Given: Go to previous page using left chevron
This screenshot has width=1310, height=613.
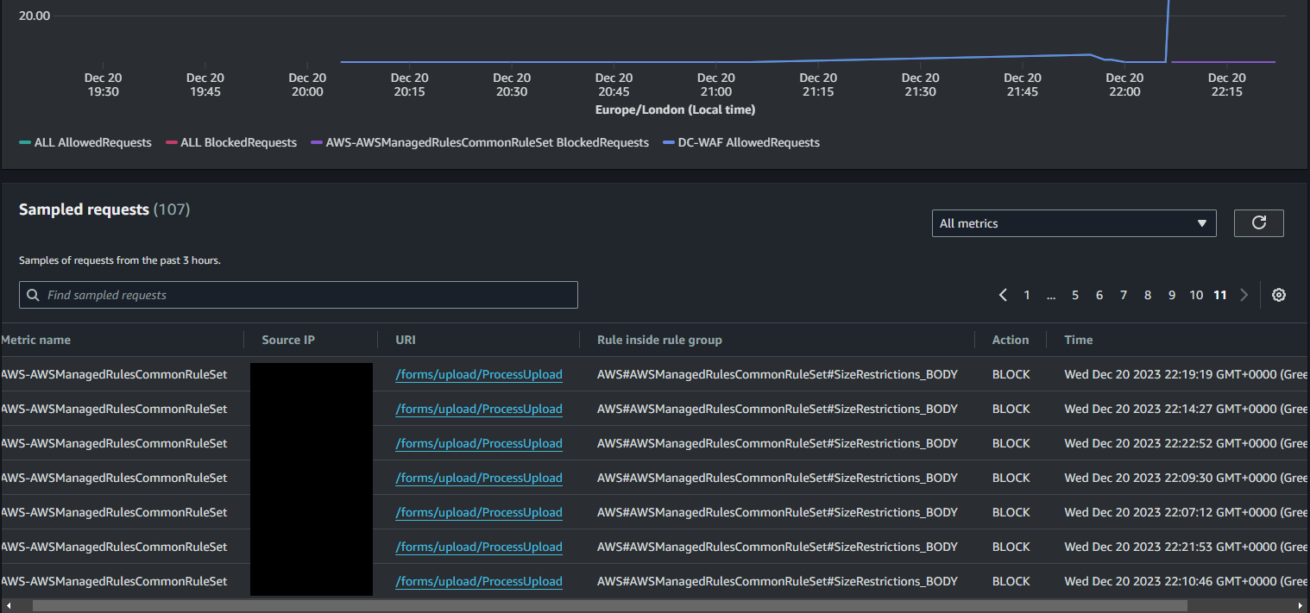Looking at the screenshot, I should 1003,295.
